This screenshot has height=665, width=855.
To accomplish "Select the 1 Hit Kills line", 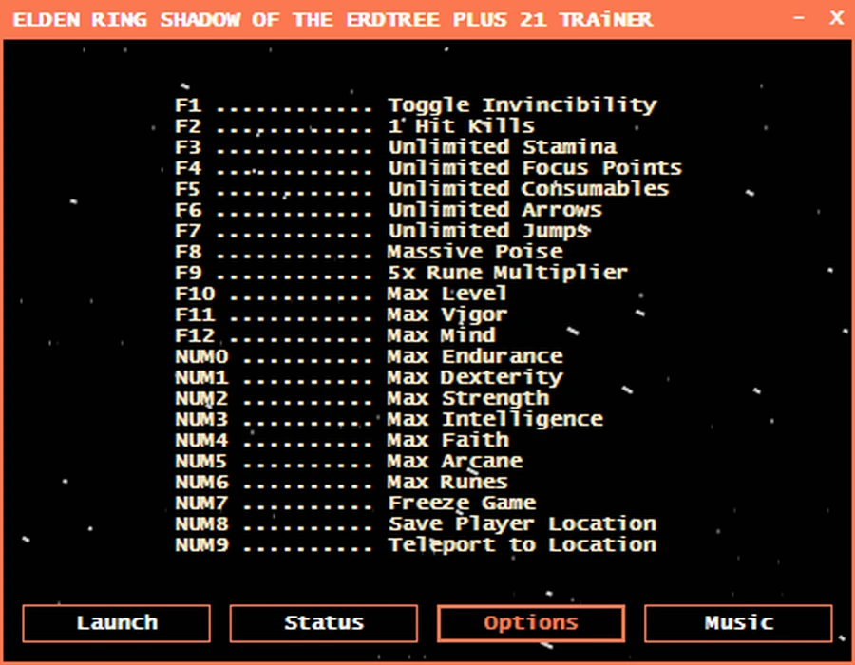I will click(x=354, y=126).
